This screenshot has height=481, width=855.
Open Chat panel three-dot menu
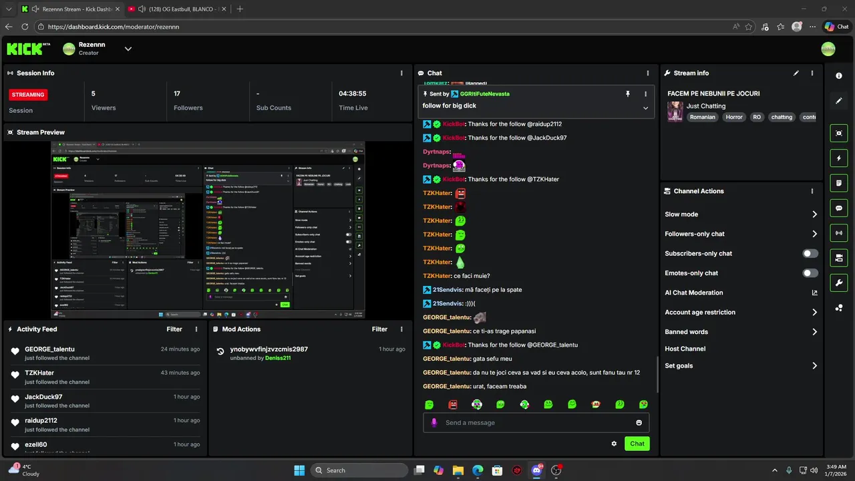[x=648, y=73]
